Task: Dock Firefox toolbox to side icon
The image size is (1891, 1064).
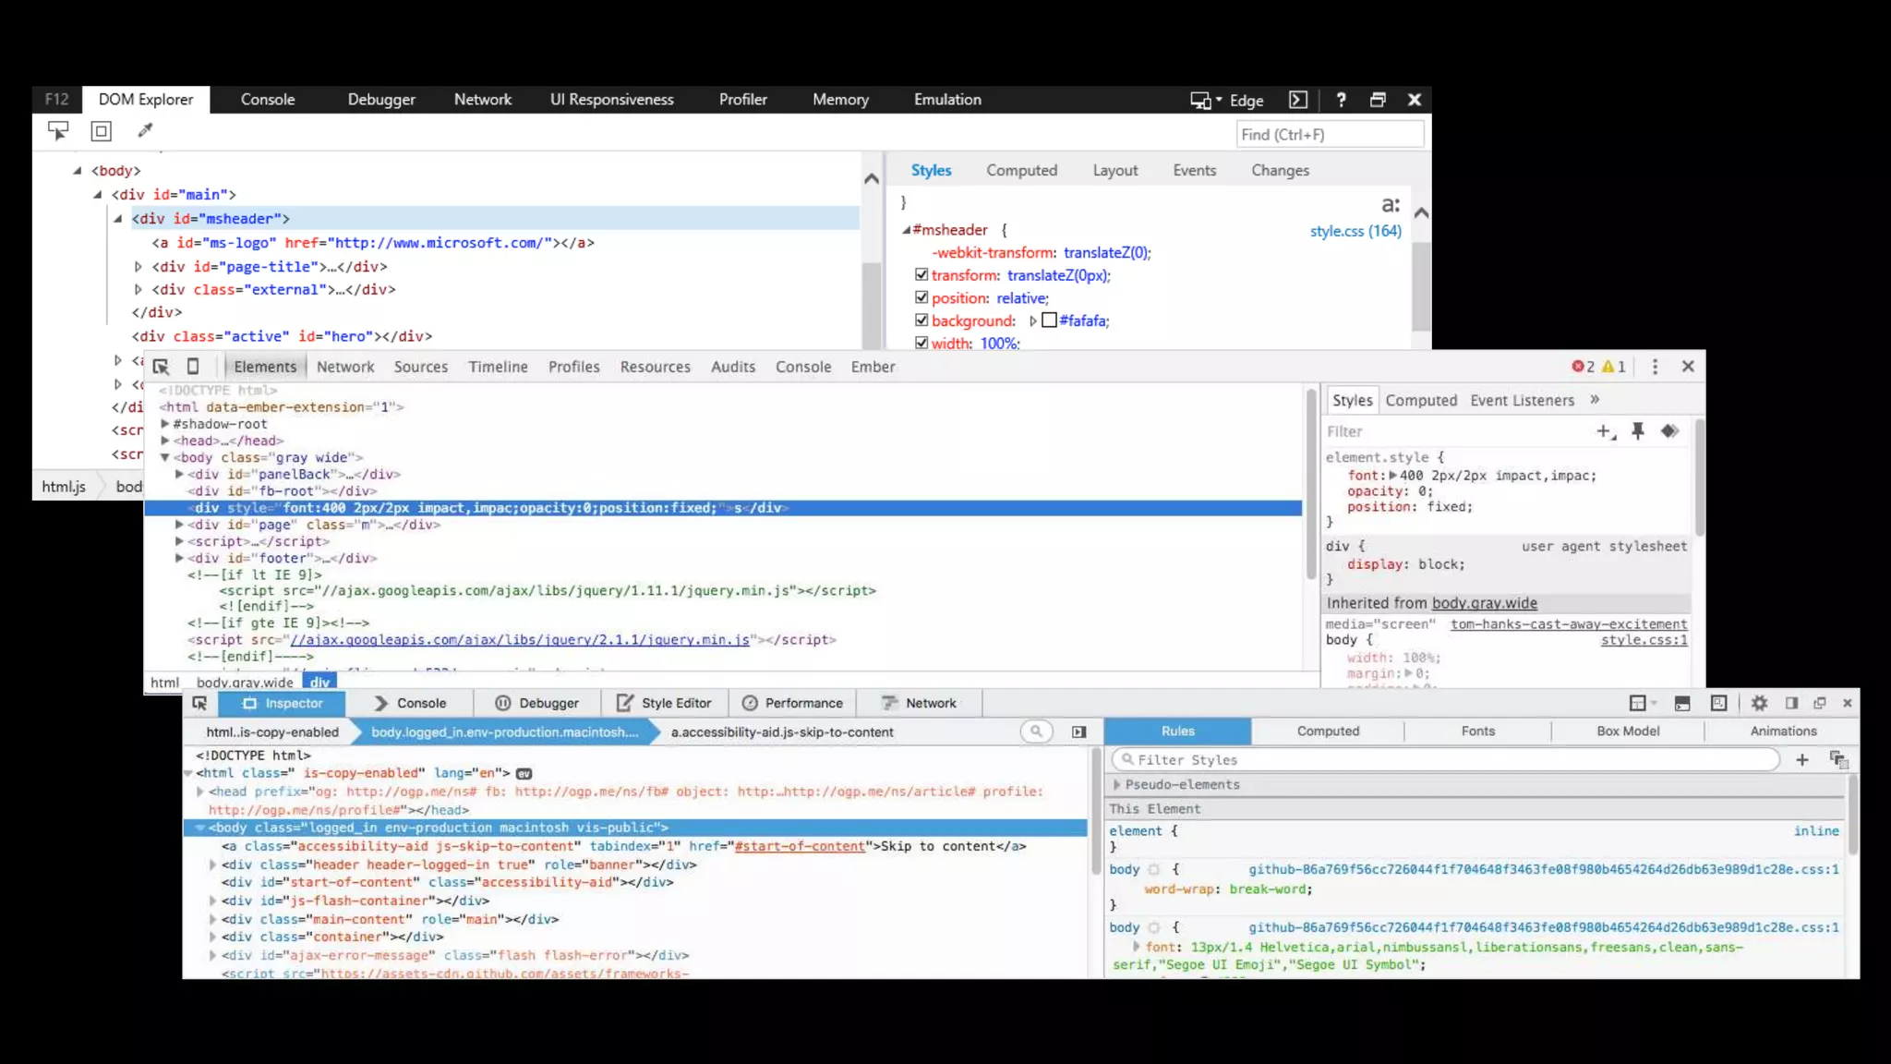Action: point(1791,704)
